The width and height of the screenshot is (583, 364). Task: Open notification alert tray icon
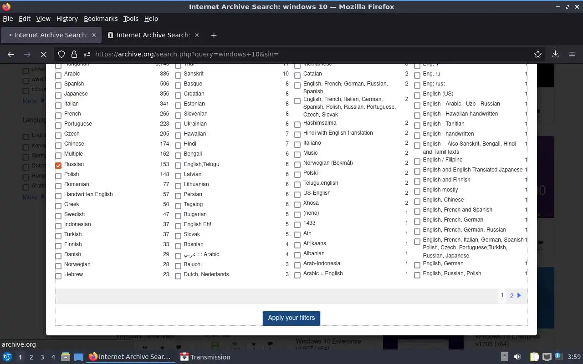click(x=558, y=357)
